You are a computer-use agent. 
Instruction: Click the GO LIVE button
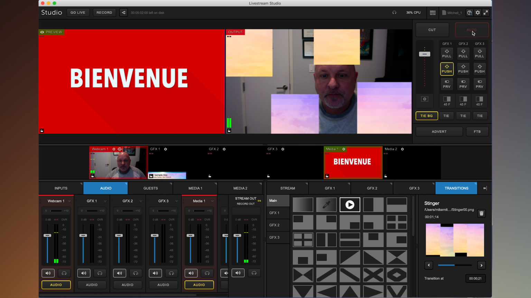pyautogui.click(x=78, y=12)
